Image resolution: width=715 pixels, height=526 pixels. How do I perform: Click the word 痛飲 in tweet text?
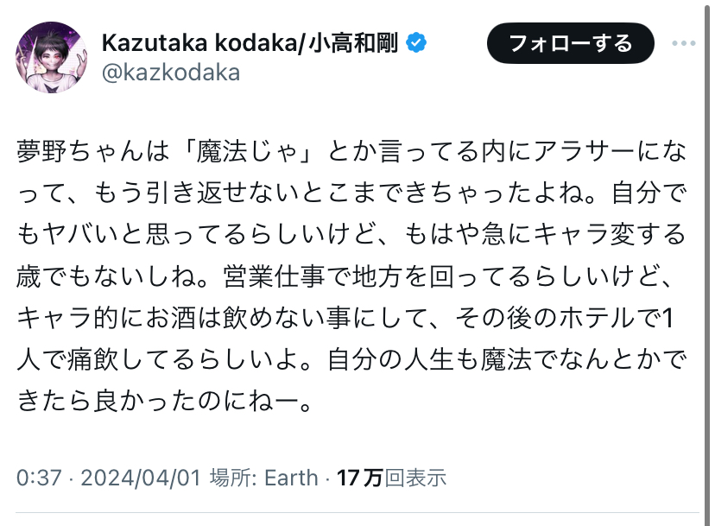click(x=92, y=359)
